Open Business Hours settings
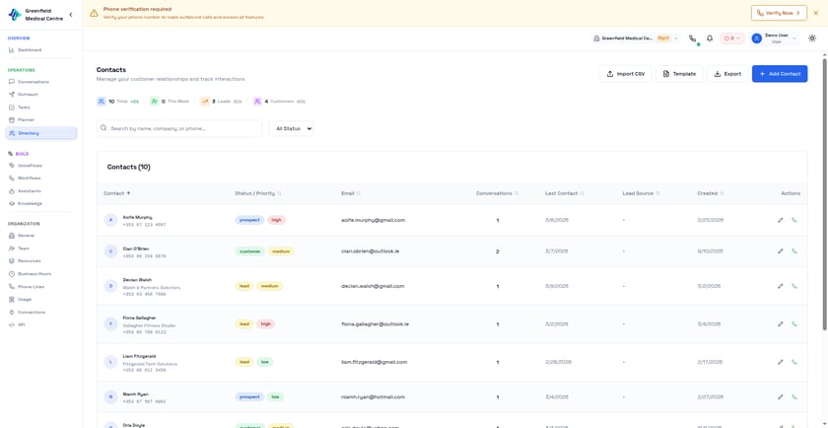 pos(40,274)
